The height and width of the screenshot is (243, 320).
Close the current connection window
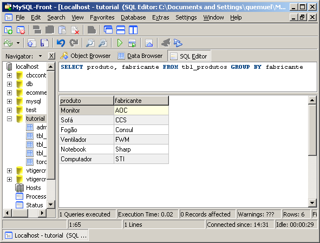[x=21, y=30]
